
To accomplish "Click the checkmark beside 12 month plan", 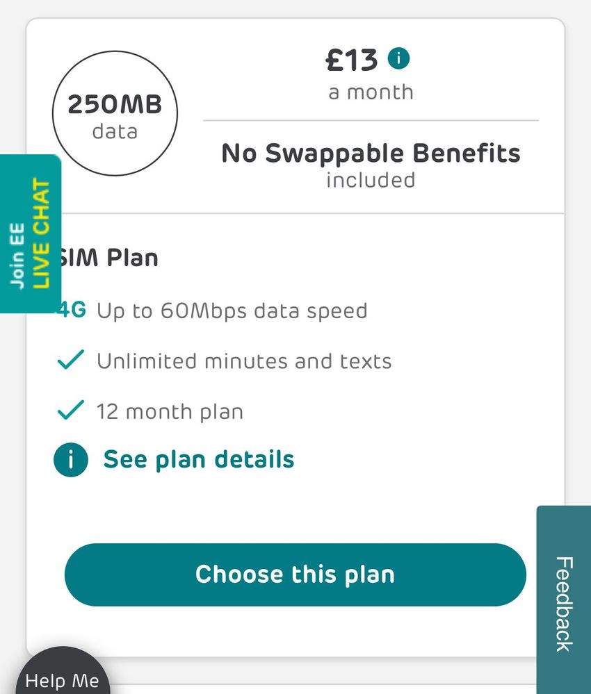I will pos(70,411).
